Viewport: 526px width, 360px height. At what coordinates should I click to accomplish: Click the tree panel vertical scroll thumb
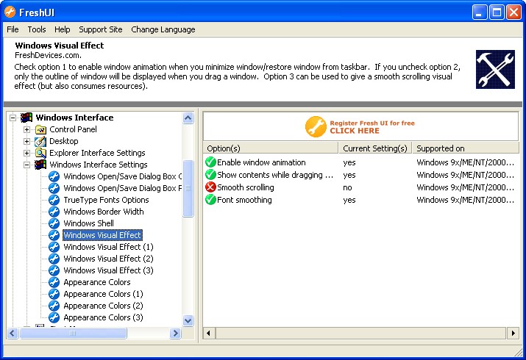[188, 188]
